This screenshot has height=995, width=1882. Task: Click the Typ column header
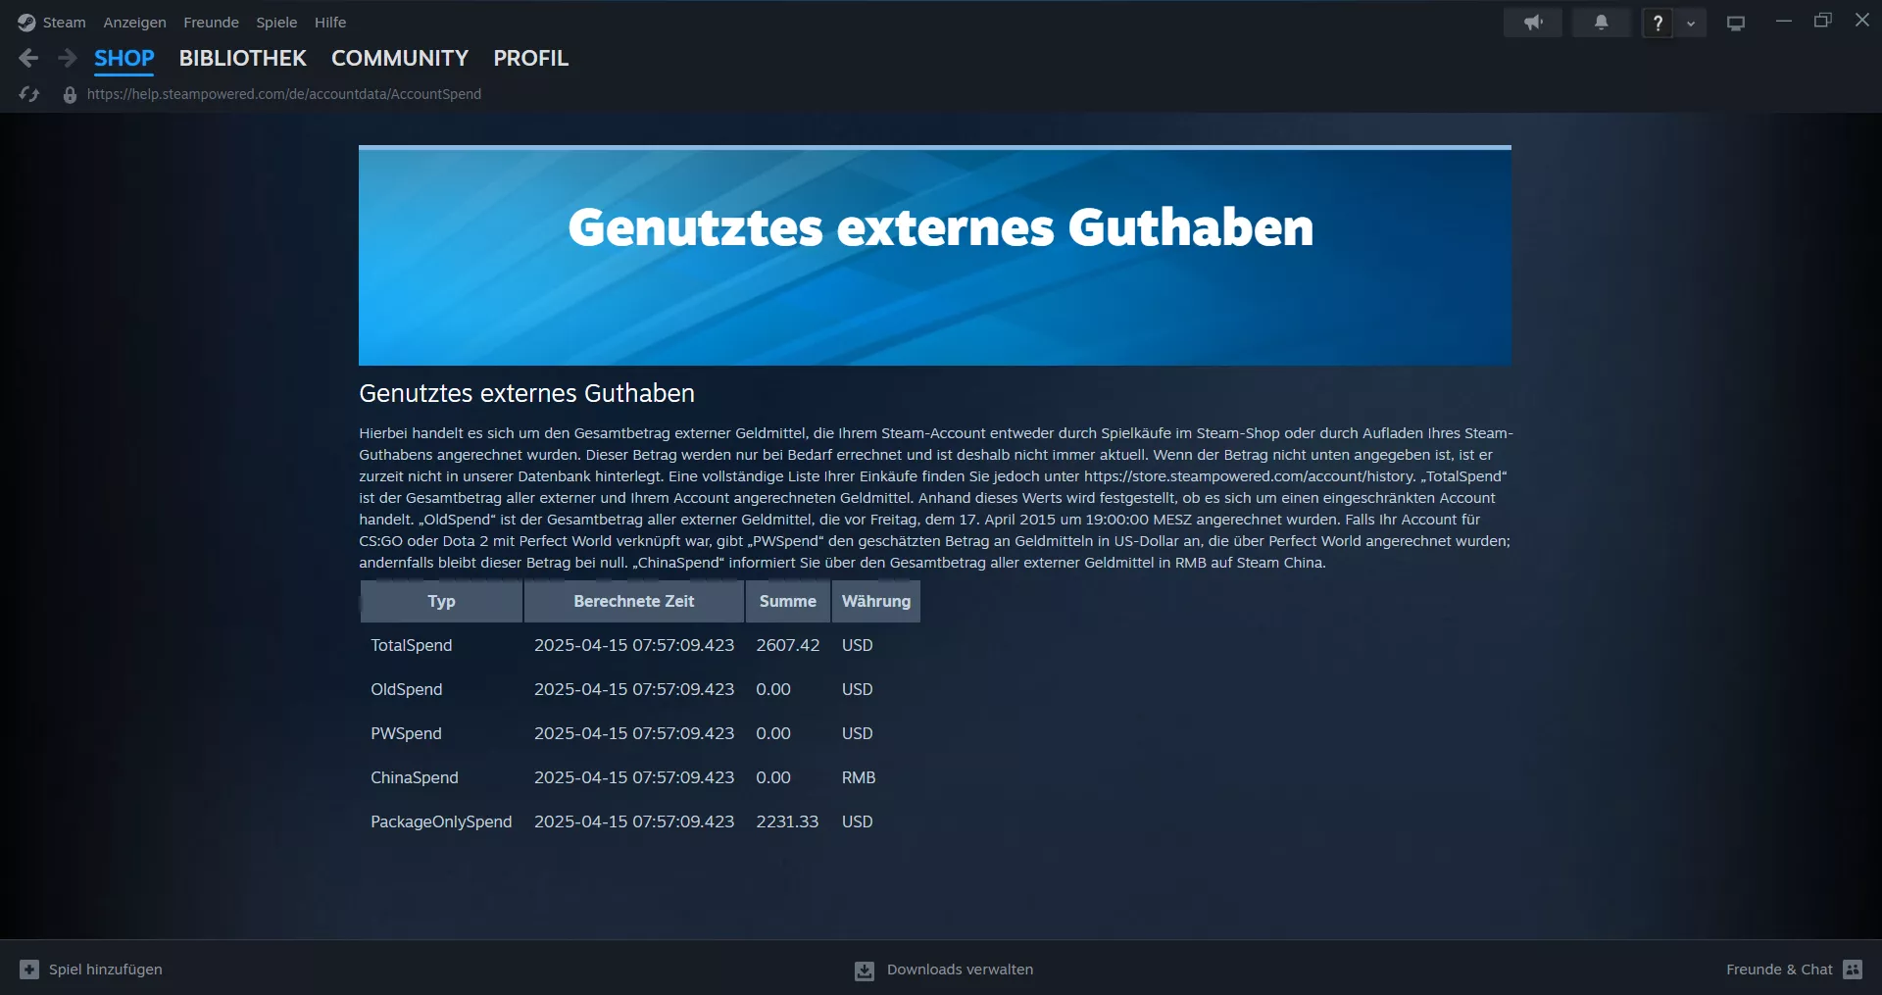(x=441, y=601)
